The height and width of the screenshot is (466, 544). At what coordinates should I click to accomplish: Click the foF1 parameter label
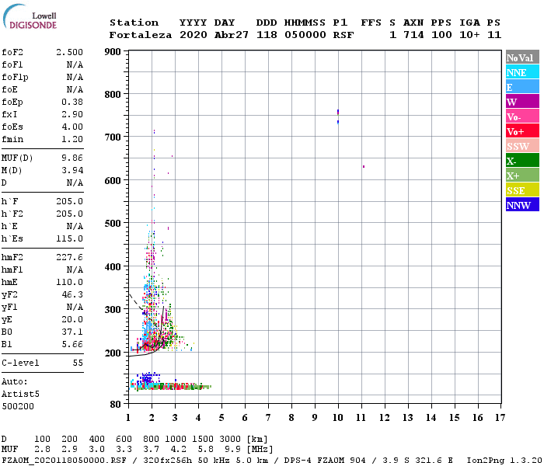coord(12,64)
